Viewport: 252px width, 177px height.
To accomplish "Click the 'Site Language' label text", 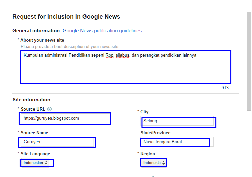I will coord(35,154).
